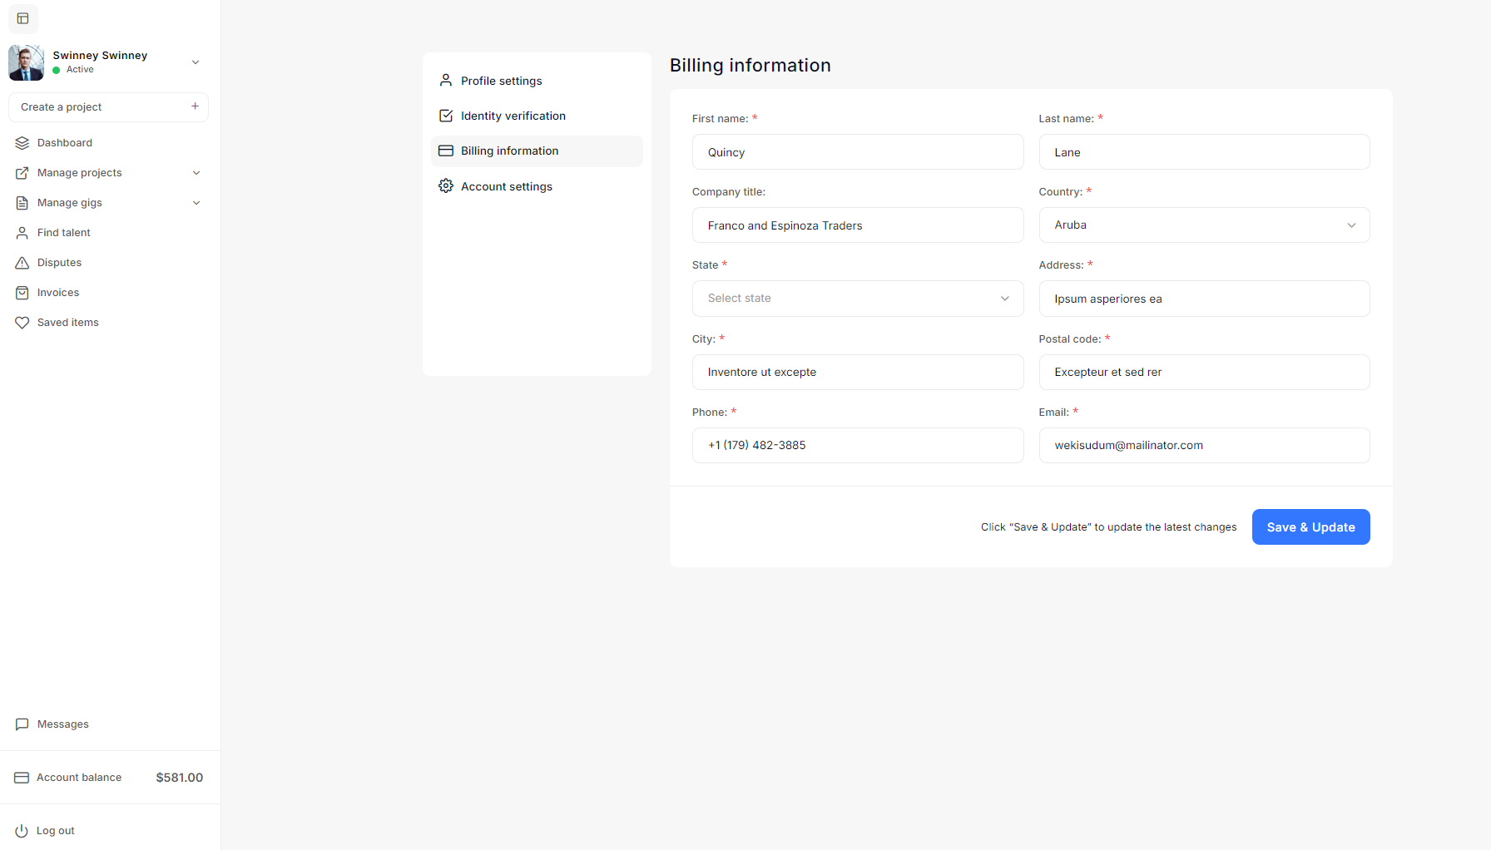Viewport: 1491px width, 850px height.
Task: Click the Log out power icon
Action: pyautogui.click(x=22, y=831)
